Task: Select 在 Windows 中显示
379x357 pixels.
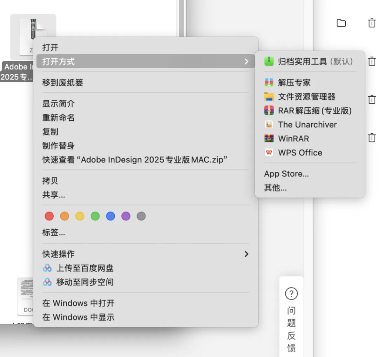Action: 145,317
